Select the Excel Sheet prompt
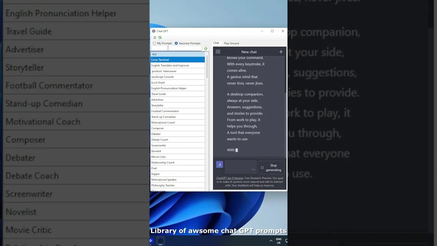The width and height of the screenshot is (437, 246). (x=178, y=83)
